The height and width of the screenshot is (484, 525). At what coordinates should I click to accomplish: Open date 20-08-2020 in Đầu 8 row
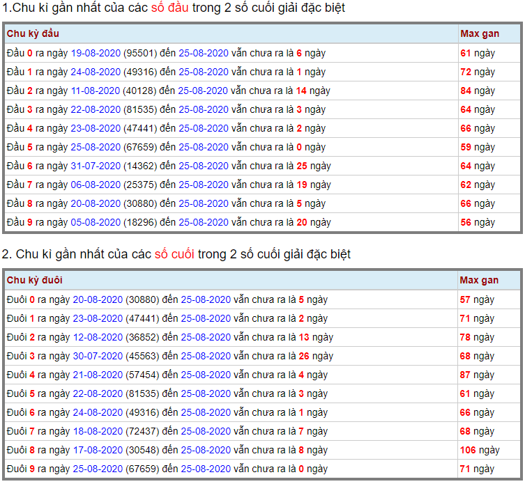click(x=96, y=203)
